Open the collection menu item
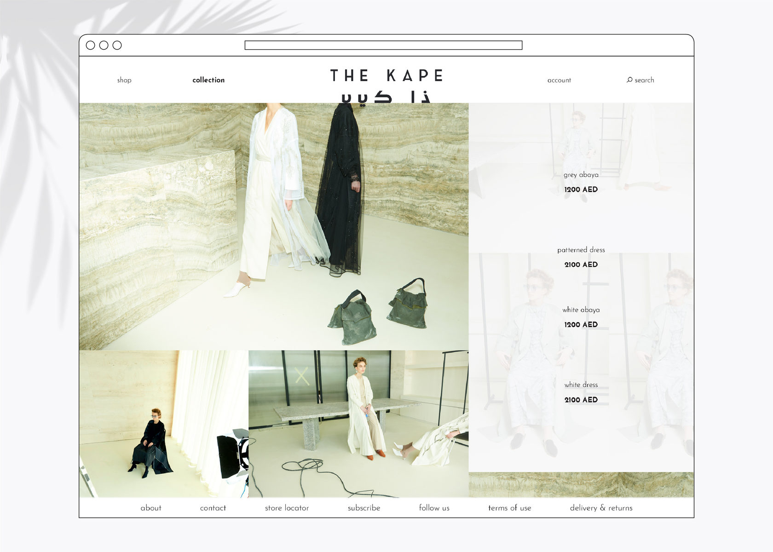 pos(208,80)
